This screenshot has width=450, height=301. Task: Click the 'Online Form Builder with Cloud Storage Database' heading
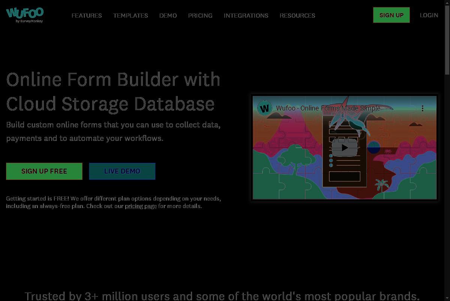pos(113,91)
